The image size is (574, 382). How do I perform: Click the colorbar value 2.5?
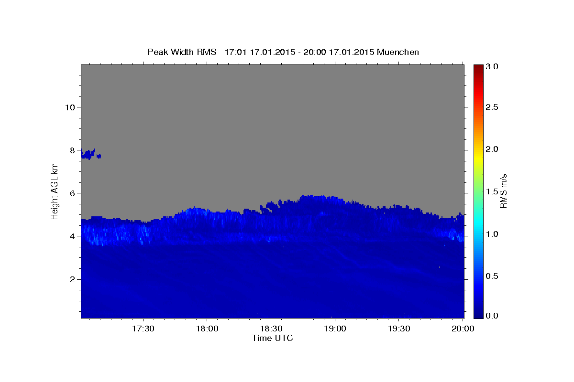pos(492,107)
